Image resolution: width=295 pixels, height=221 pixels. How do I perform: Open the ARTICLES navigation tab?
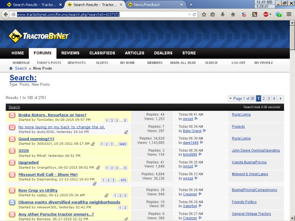(135, 53)
